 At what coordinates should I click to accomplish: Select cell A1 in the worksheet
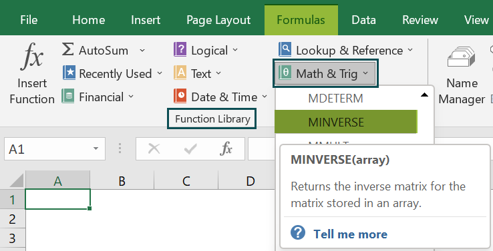(x=58, y=199)
